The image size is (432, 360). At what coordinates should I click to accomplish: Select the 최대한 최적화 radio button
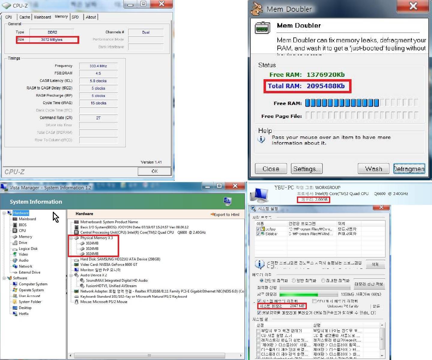click(x=323, y=280)
